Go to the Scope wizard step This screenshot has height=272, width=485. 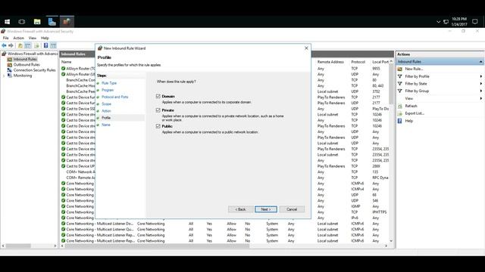click(106, 104)
